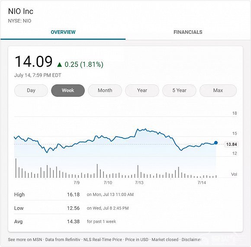
Task: Choose the Max time range
Action: click(218, 90)
